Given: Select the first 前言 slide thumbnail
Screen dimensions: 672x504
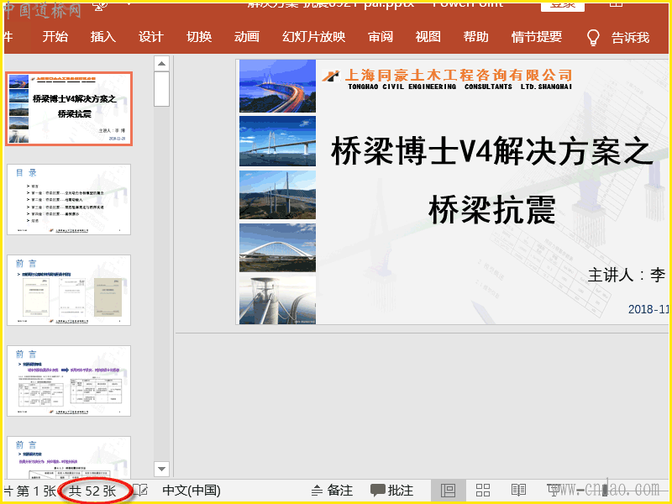Looking at the screenshot, I should pyautogui.click(x=69, y=290).
